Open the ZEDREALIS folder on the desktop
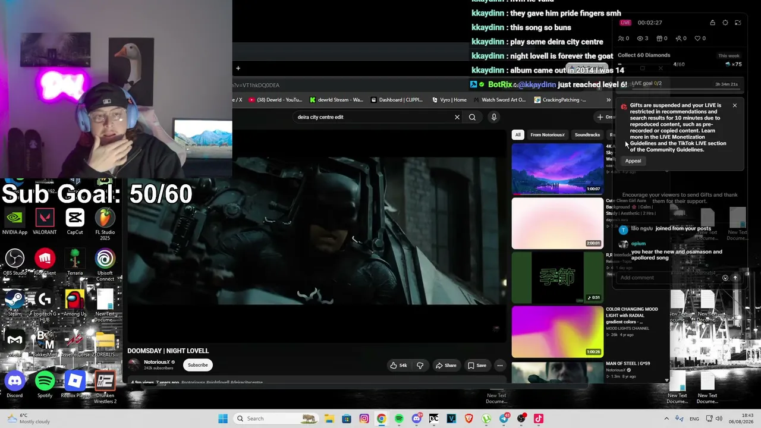This screenshot has width=761, height=428. pyautogui.click(x=105, y=344)
